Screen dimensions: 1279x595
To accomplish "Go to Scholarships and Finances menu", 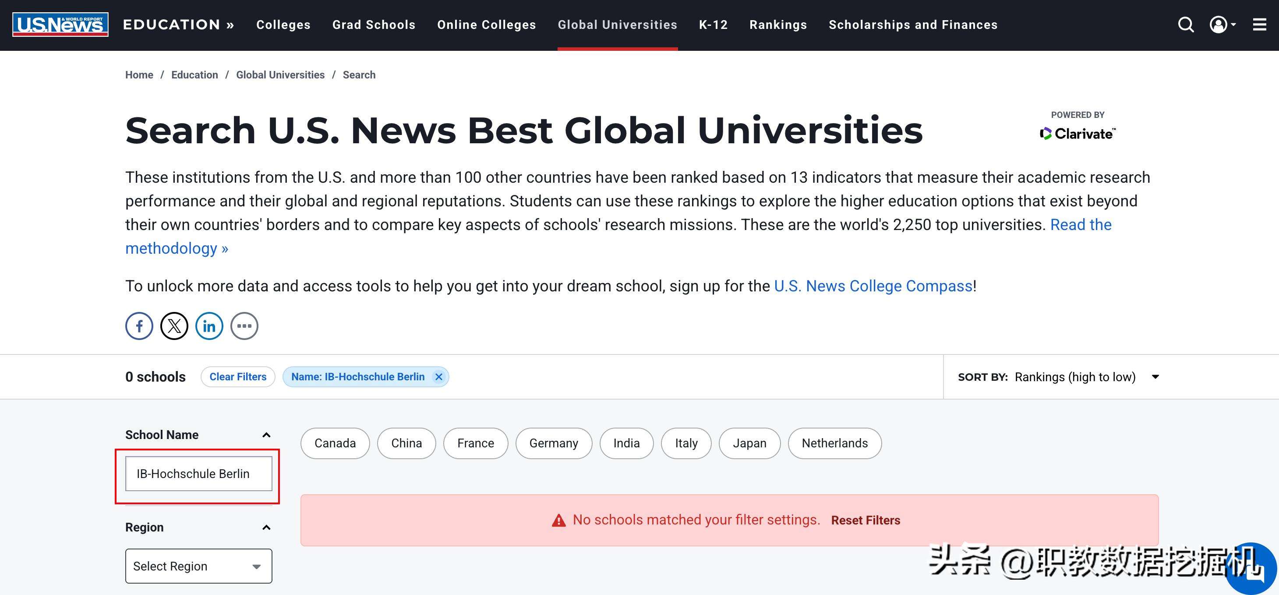I will click(913, 25).
